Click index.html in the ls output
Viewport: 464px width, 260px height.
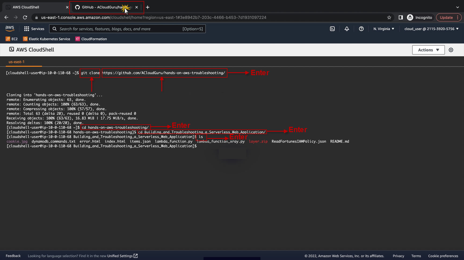tap(115, 141)
